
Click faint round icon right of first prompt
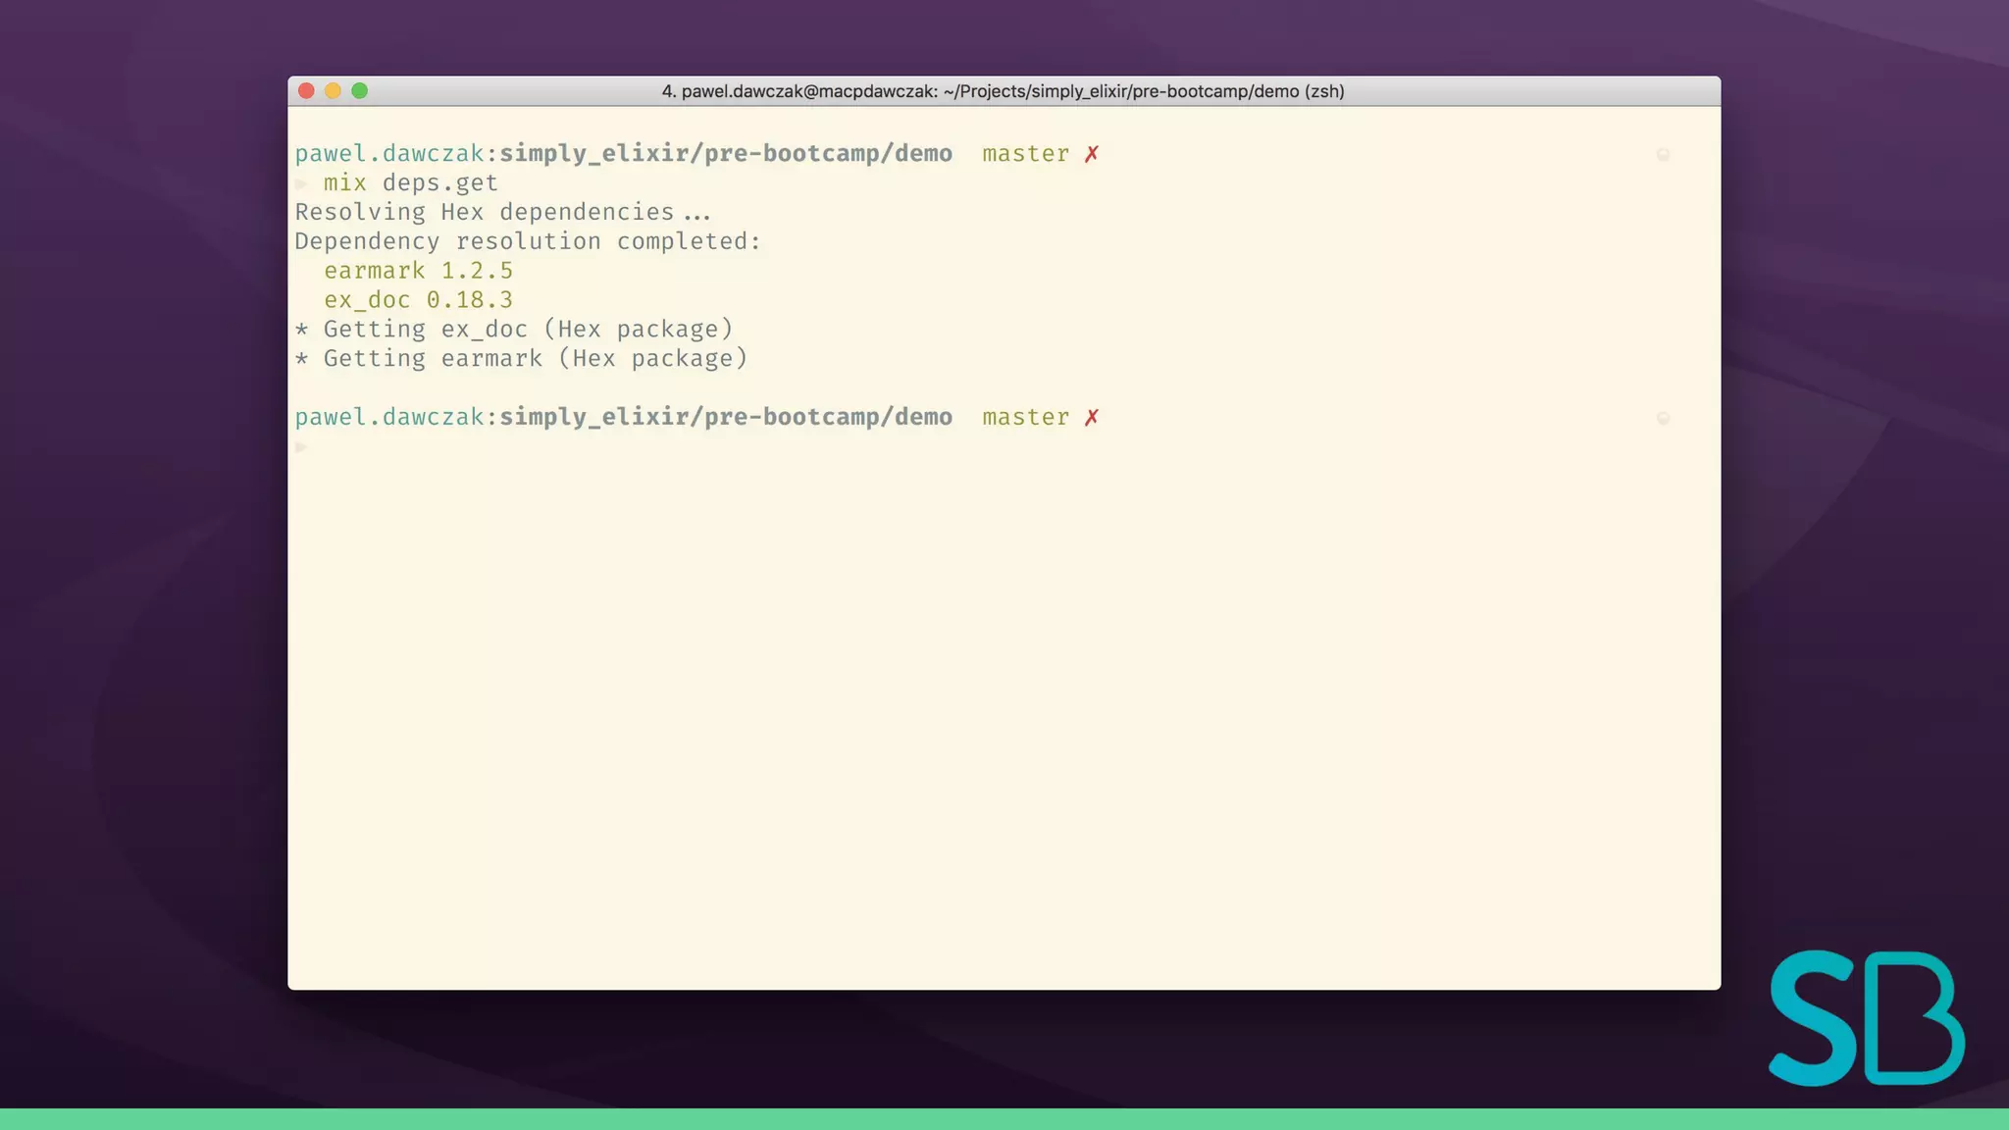coord(1663,155)
